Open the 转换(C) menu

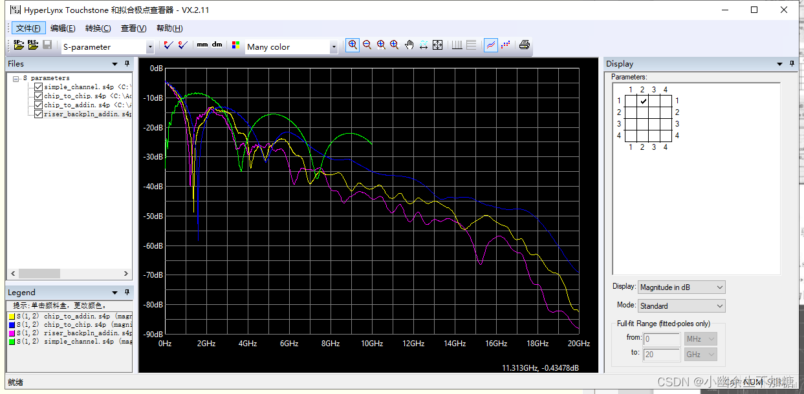98,28
